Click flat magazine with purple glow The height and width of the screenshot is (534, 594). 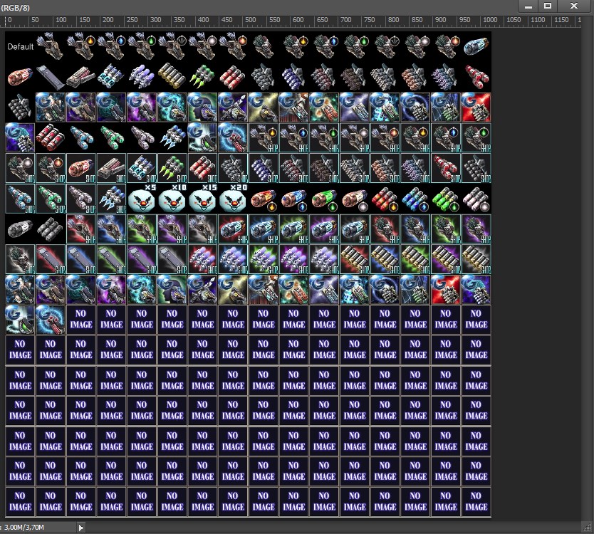pyautogui.click(x=142, y=259)
